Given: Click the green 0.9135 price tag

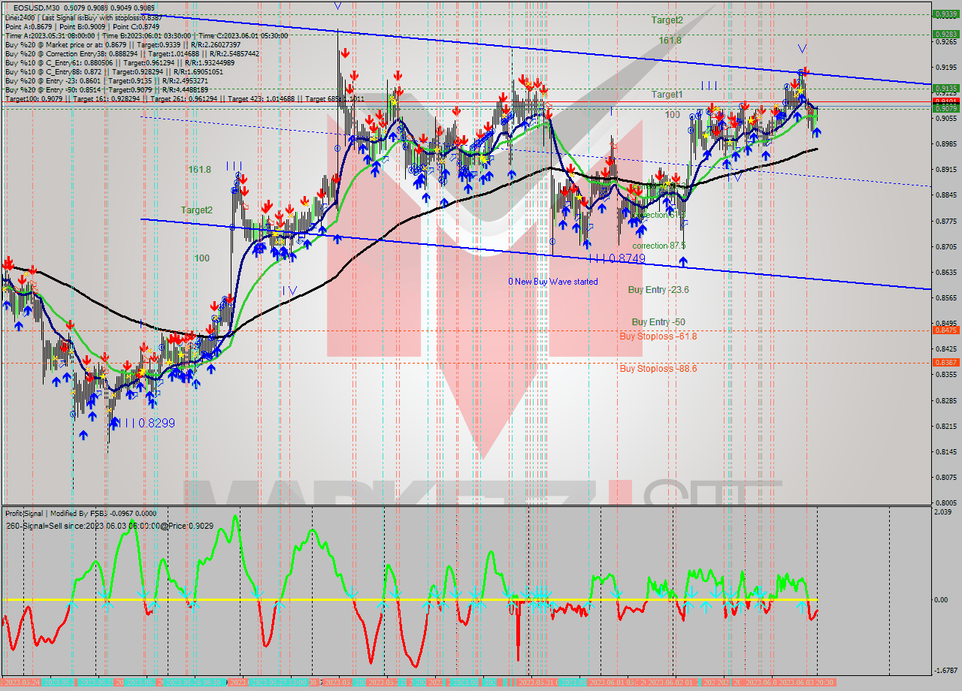Looking at the screenshot, I should tap(945, 88).
